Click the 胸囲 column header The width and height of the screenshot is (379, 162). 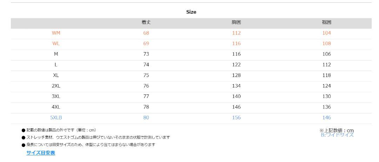237,22
